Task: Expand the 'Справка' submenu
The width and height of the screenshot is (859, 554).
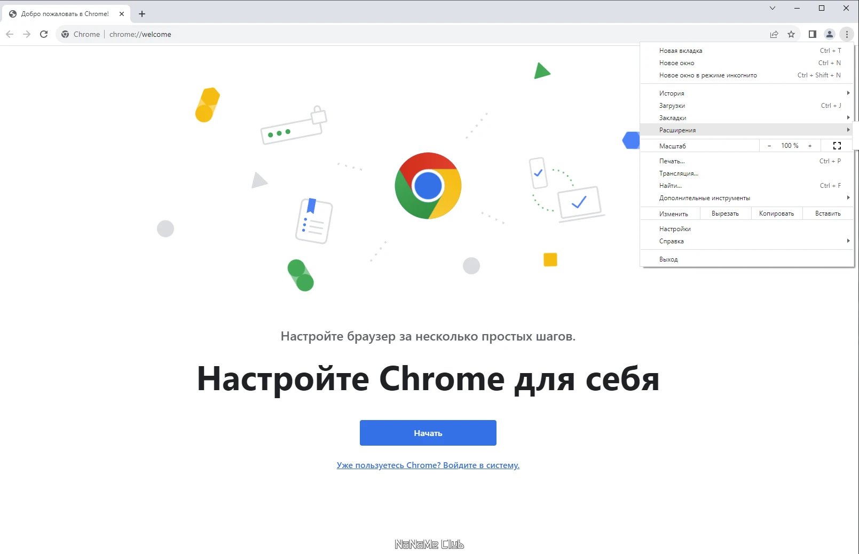Action: pyautogui.click(x=747, y=241)
